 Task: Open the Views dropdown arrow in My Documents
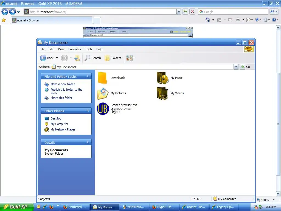[134, 58]
